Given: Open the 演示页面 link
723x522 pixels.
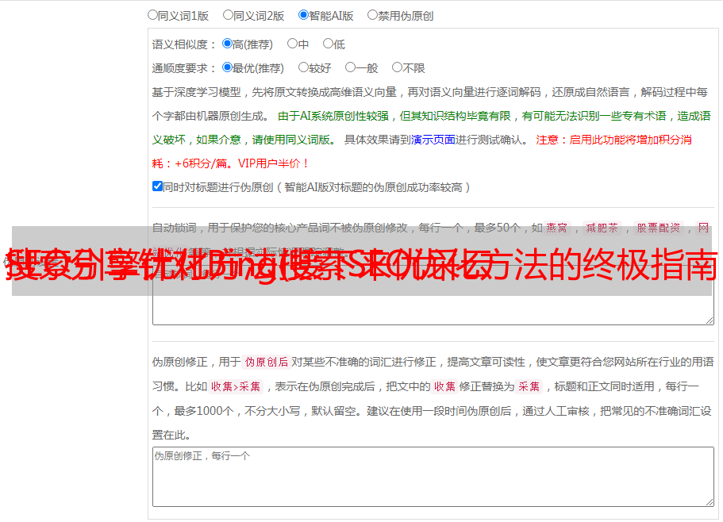Looking at the screenshot, I should coord(433,140).
